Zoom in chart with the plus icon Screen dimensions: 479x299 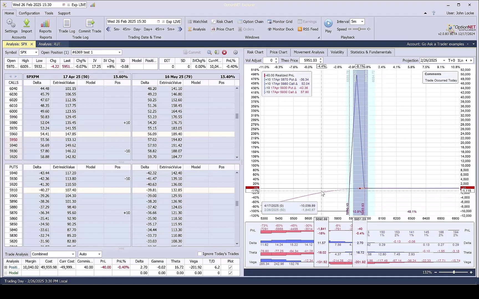471,272
